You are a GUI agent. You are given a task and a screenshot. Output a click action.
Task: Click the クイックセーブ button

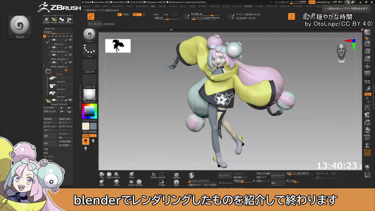tap(282, 2)
